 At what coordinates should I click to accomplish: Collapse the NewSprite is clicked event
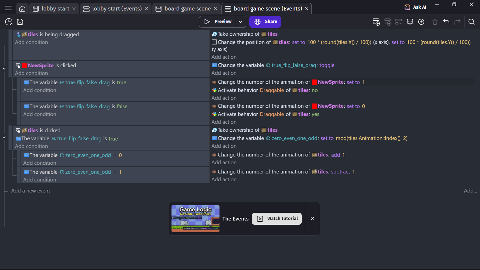4,68
